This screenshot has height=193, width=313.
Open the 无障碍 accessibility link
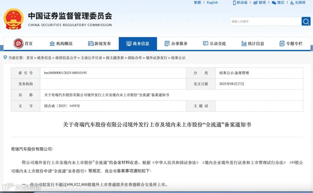coord(300,3)
